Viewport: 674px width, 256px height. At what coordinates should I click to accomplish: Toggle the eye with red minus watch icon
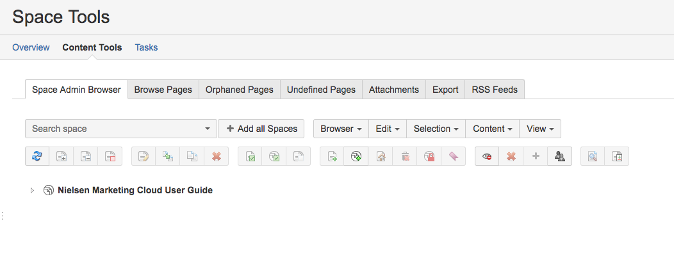pos(487,156)
